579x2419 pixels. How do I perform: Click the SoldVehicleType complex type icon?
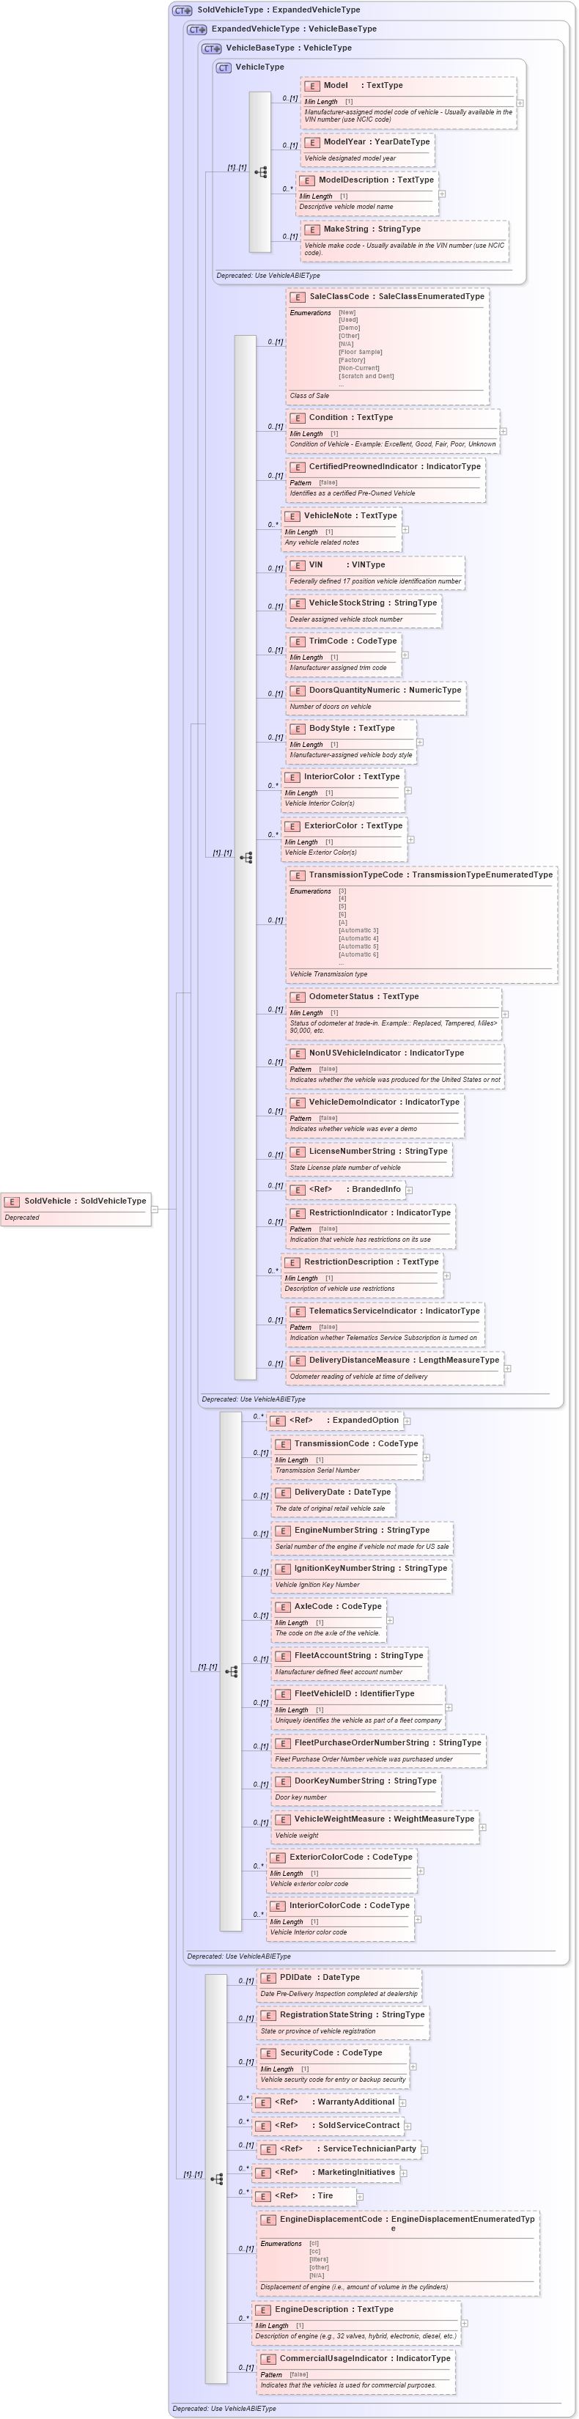pyautogui.click(x=183, y=10)
